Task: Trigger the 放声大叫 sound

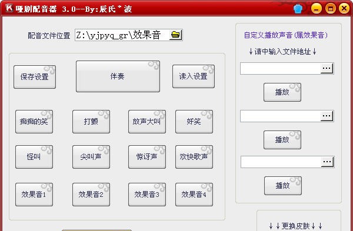Action: 147,122
